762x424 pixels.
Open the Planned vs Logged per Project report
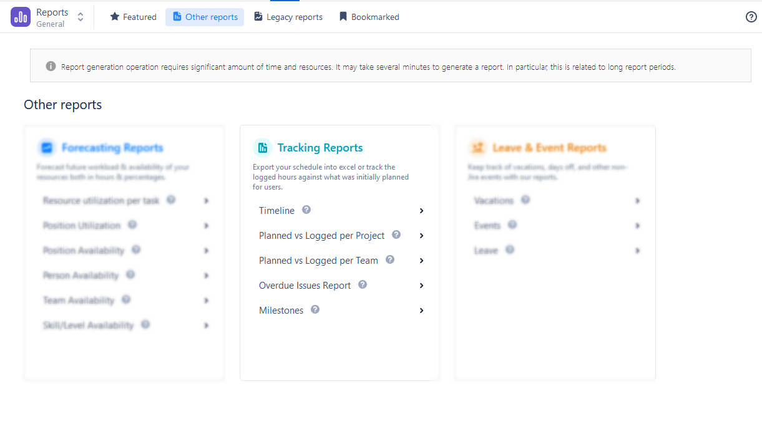[x=321, y=236]
